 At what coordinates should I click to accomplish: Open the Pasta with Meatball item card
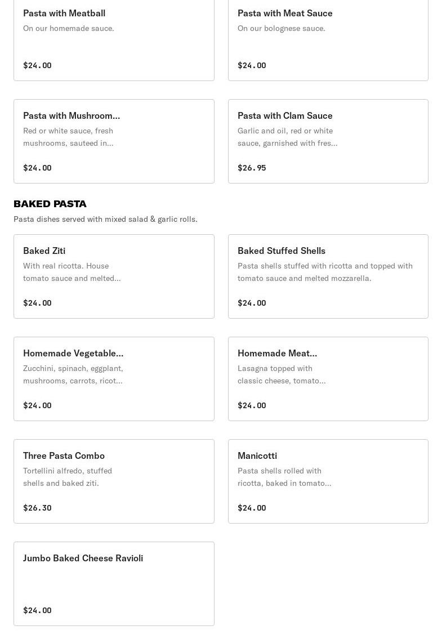pos(114,39)
